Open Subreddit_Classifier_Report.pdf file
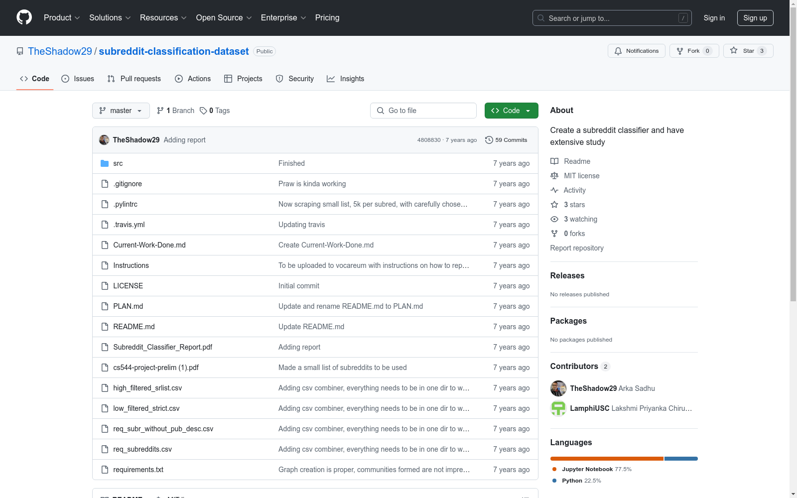The width and height of the screenshot is (797, 498). point(163,347)
